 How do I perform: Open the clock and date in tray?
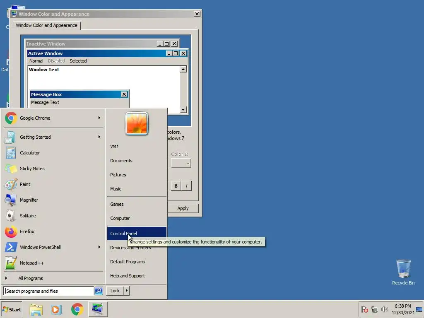[x=403, y=309]
